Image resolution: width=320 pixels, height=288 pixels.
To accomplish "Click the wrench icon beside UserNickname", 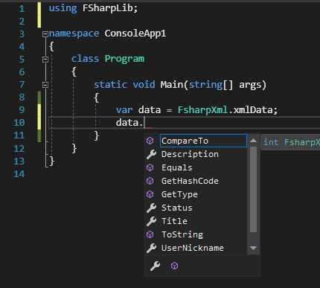I will pos(151,248).
